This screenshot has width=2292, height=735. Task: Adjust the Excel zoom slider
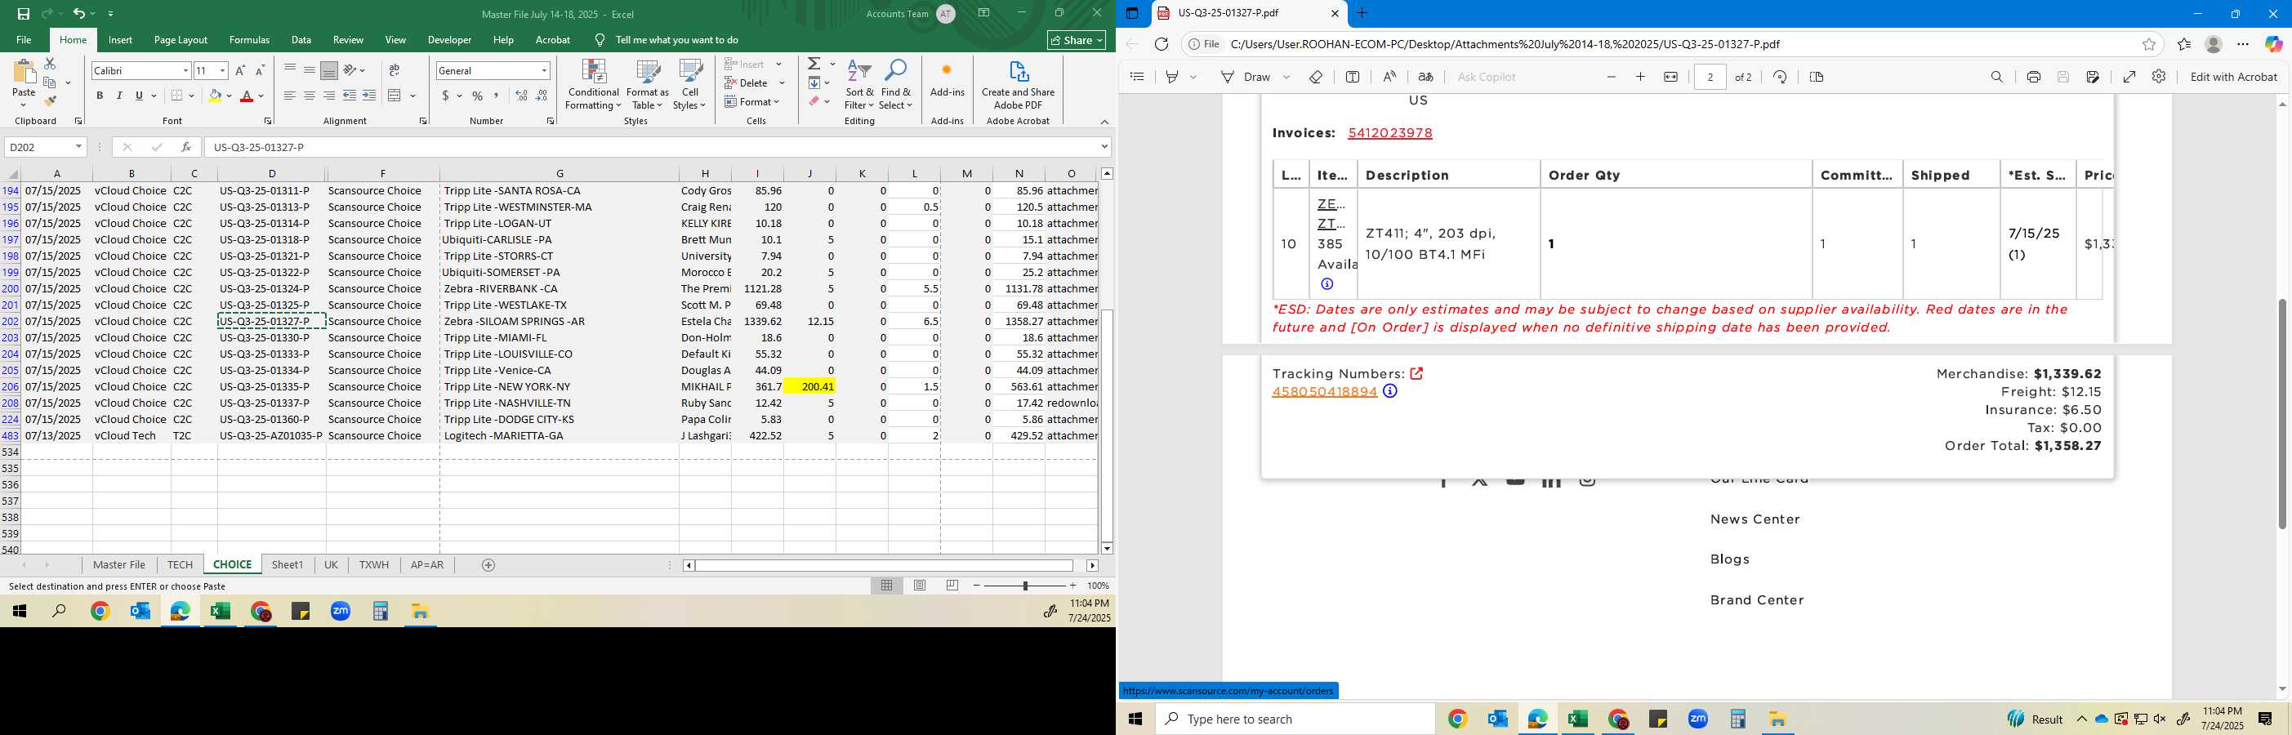tap(1025, 586)
